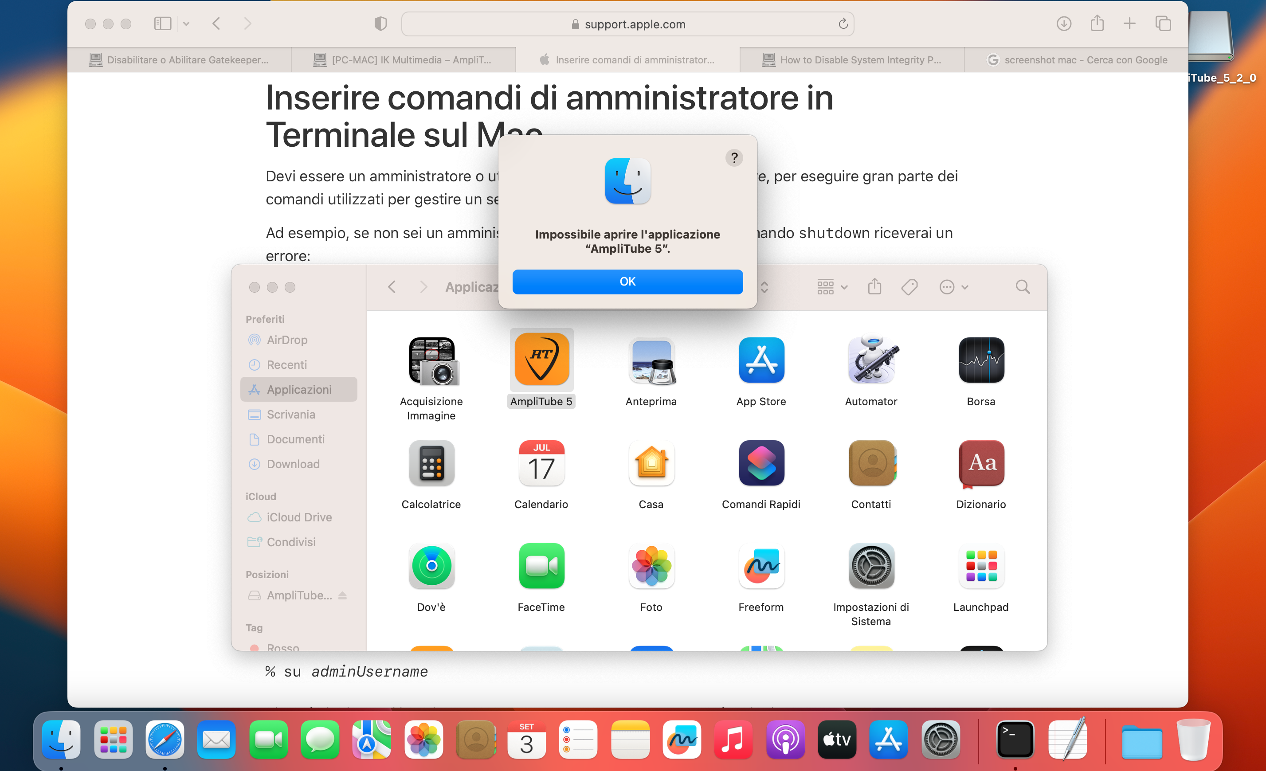The image size is (1266, 771).
Task: Switch to Disabilitare o Abilitare Gatekeeper tab
Action: coord(179,59)
